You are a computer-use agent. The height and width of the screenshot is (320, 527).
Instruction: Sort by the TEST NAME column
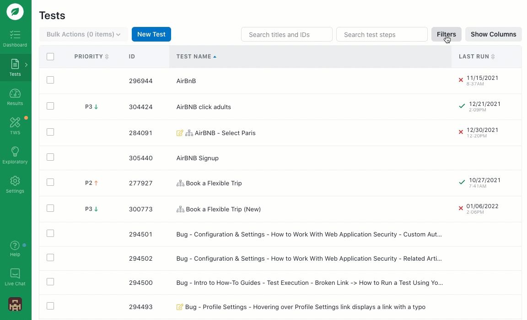(196, 56)
